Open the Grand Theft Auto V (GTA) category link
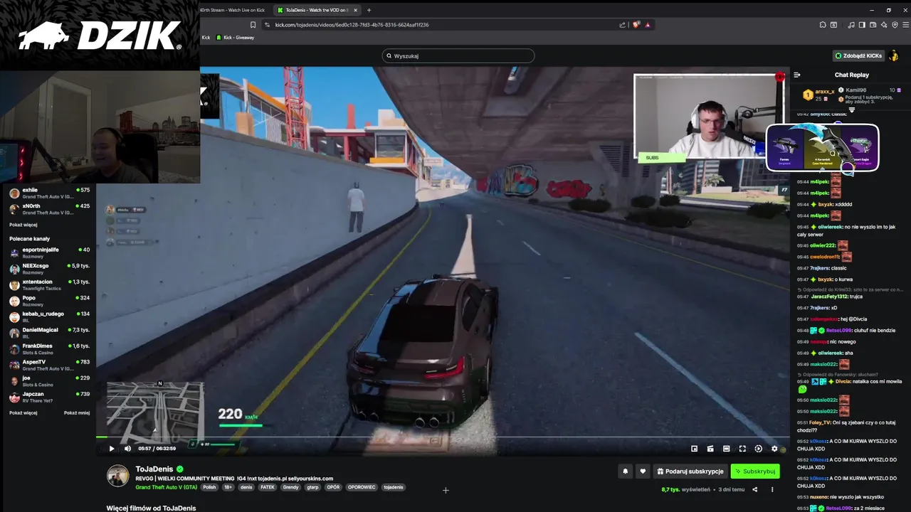 [167, 487]
